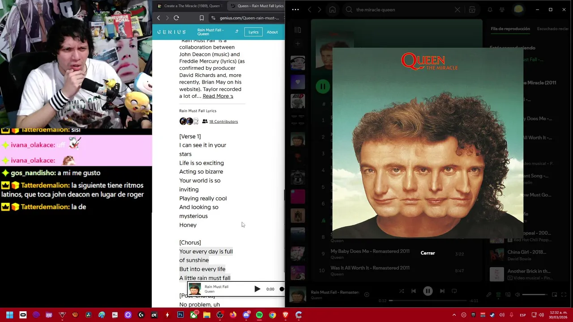Open Spotify from the taskbar
Screen dimensions: 573x322
pyautogui.click(x=259, y=315)
